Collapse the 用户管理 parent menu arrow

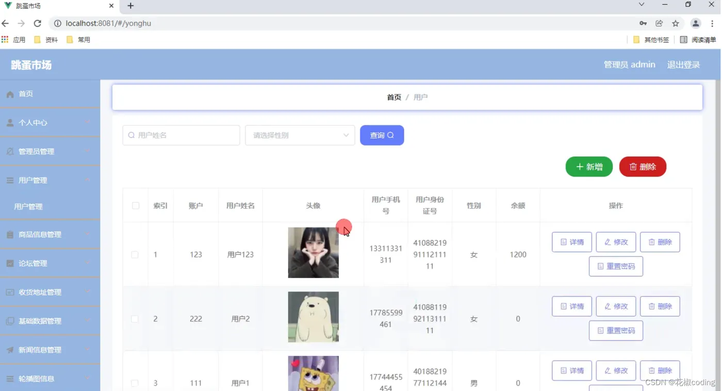88,180
